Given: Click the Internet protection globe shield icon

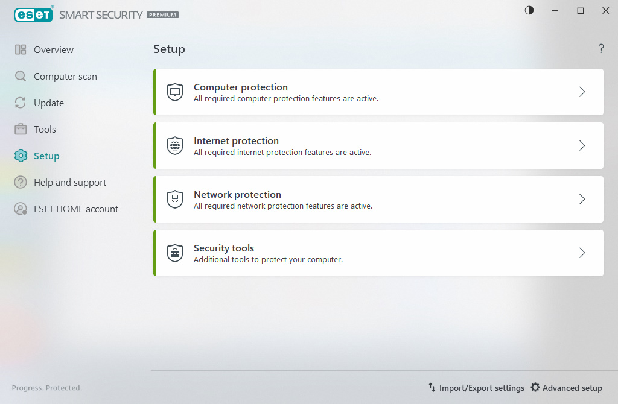Looking at the screenshot, I should pyautogui.click(x=175, y=146).
